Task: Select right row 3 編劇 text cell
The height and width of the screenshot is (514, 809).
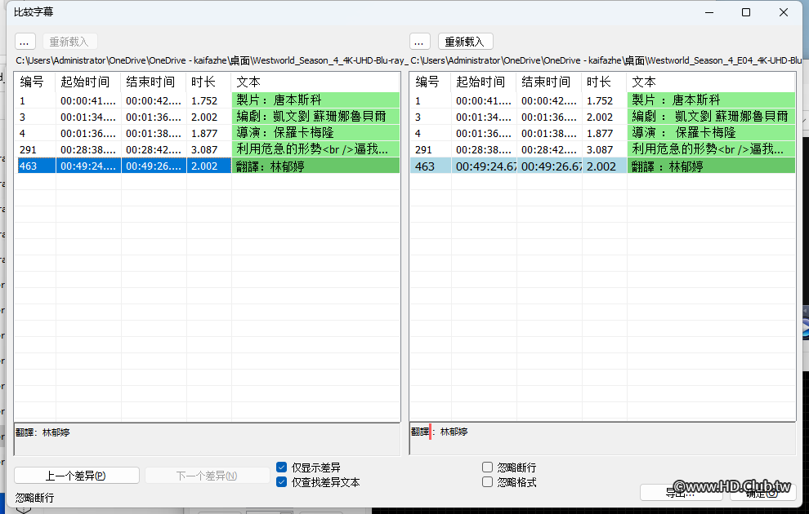Action: click(711, 117)
